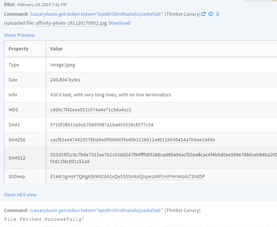This screenshot has width=277, height=227.
Task: Click the rerun command refresh icon
Action: pos(204,14)
